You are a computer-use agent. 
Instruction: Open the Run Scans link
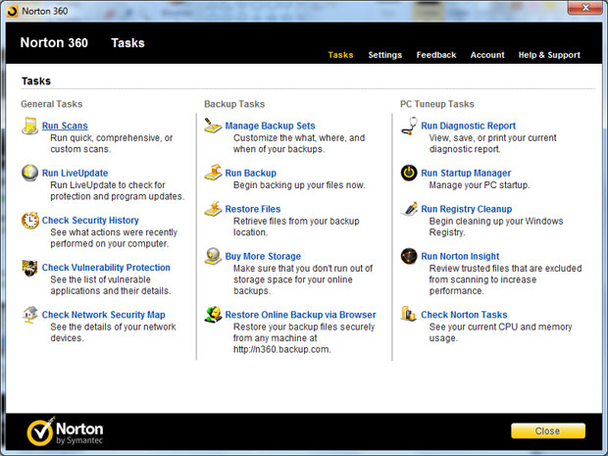65,126
